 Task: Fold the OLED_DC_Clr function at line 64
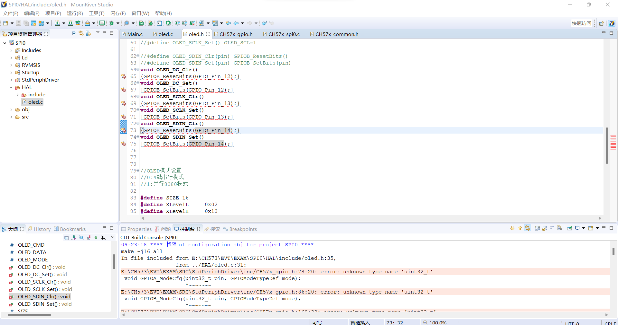138,70
